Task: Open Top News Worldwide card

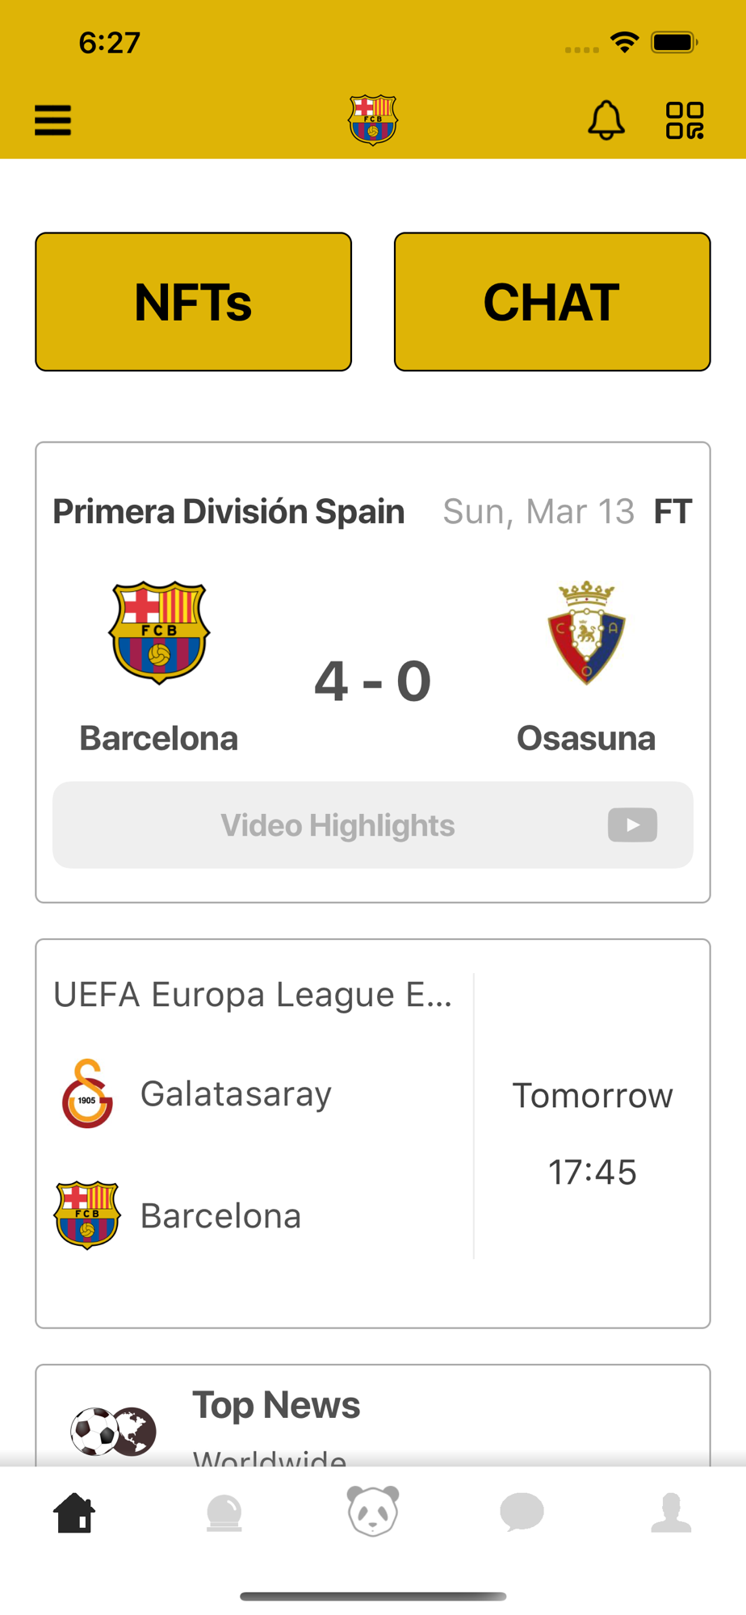Action: [373, 1416]
